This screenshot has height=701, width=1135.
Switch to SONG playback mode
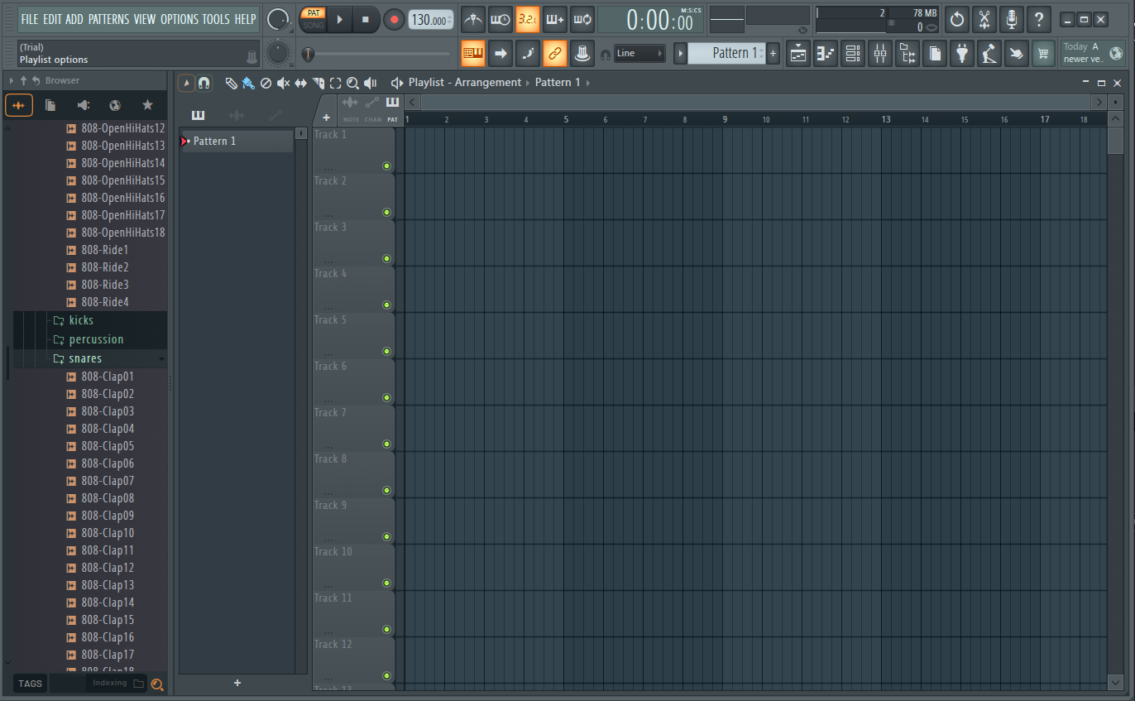click(314, 25)
